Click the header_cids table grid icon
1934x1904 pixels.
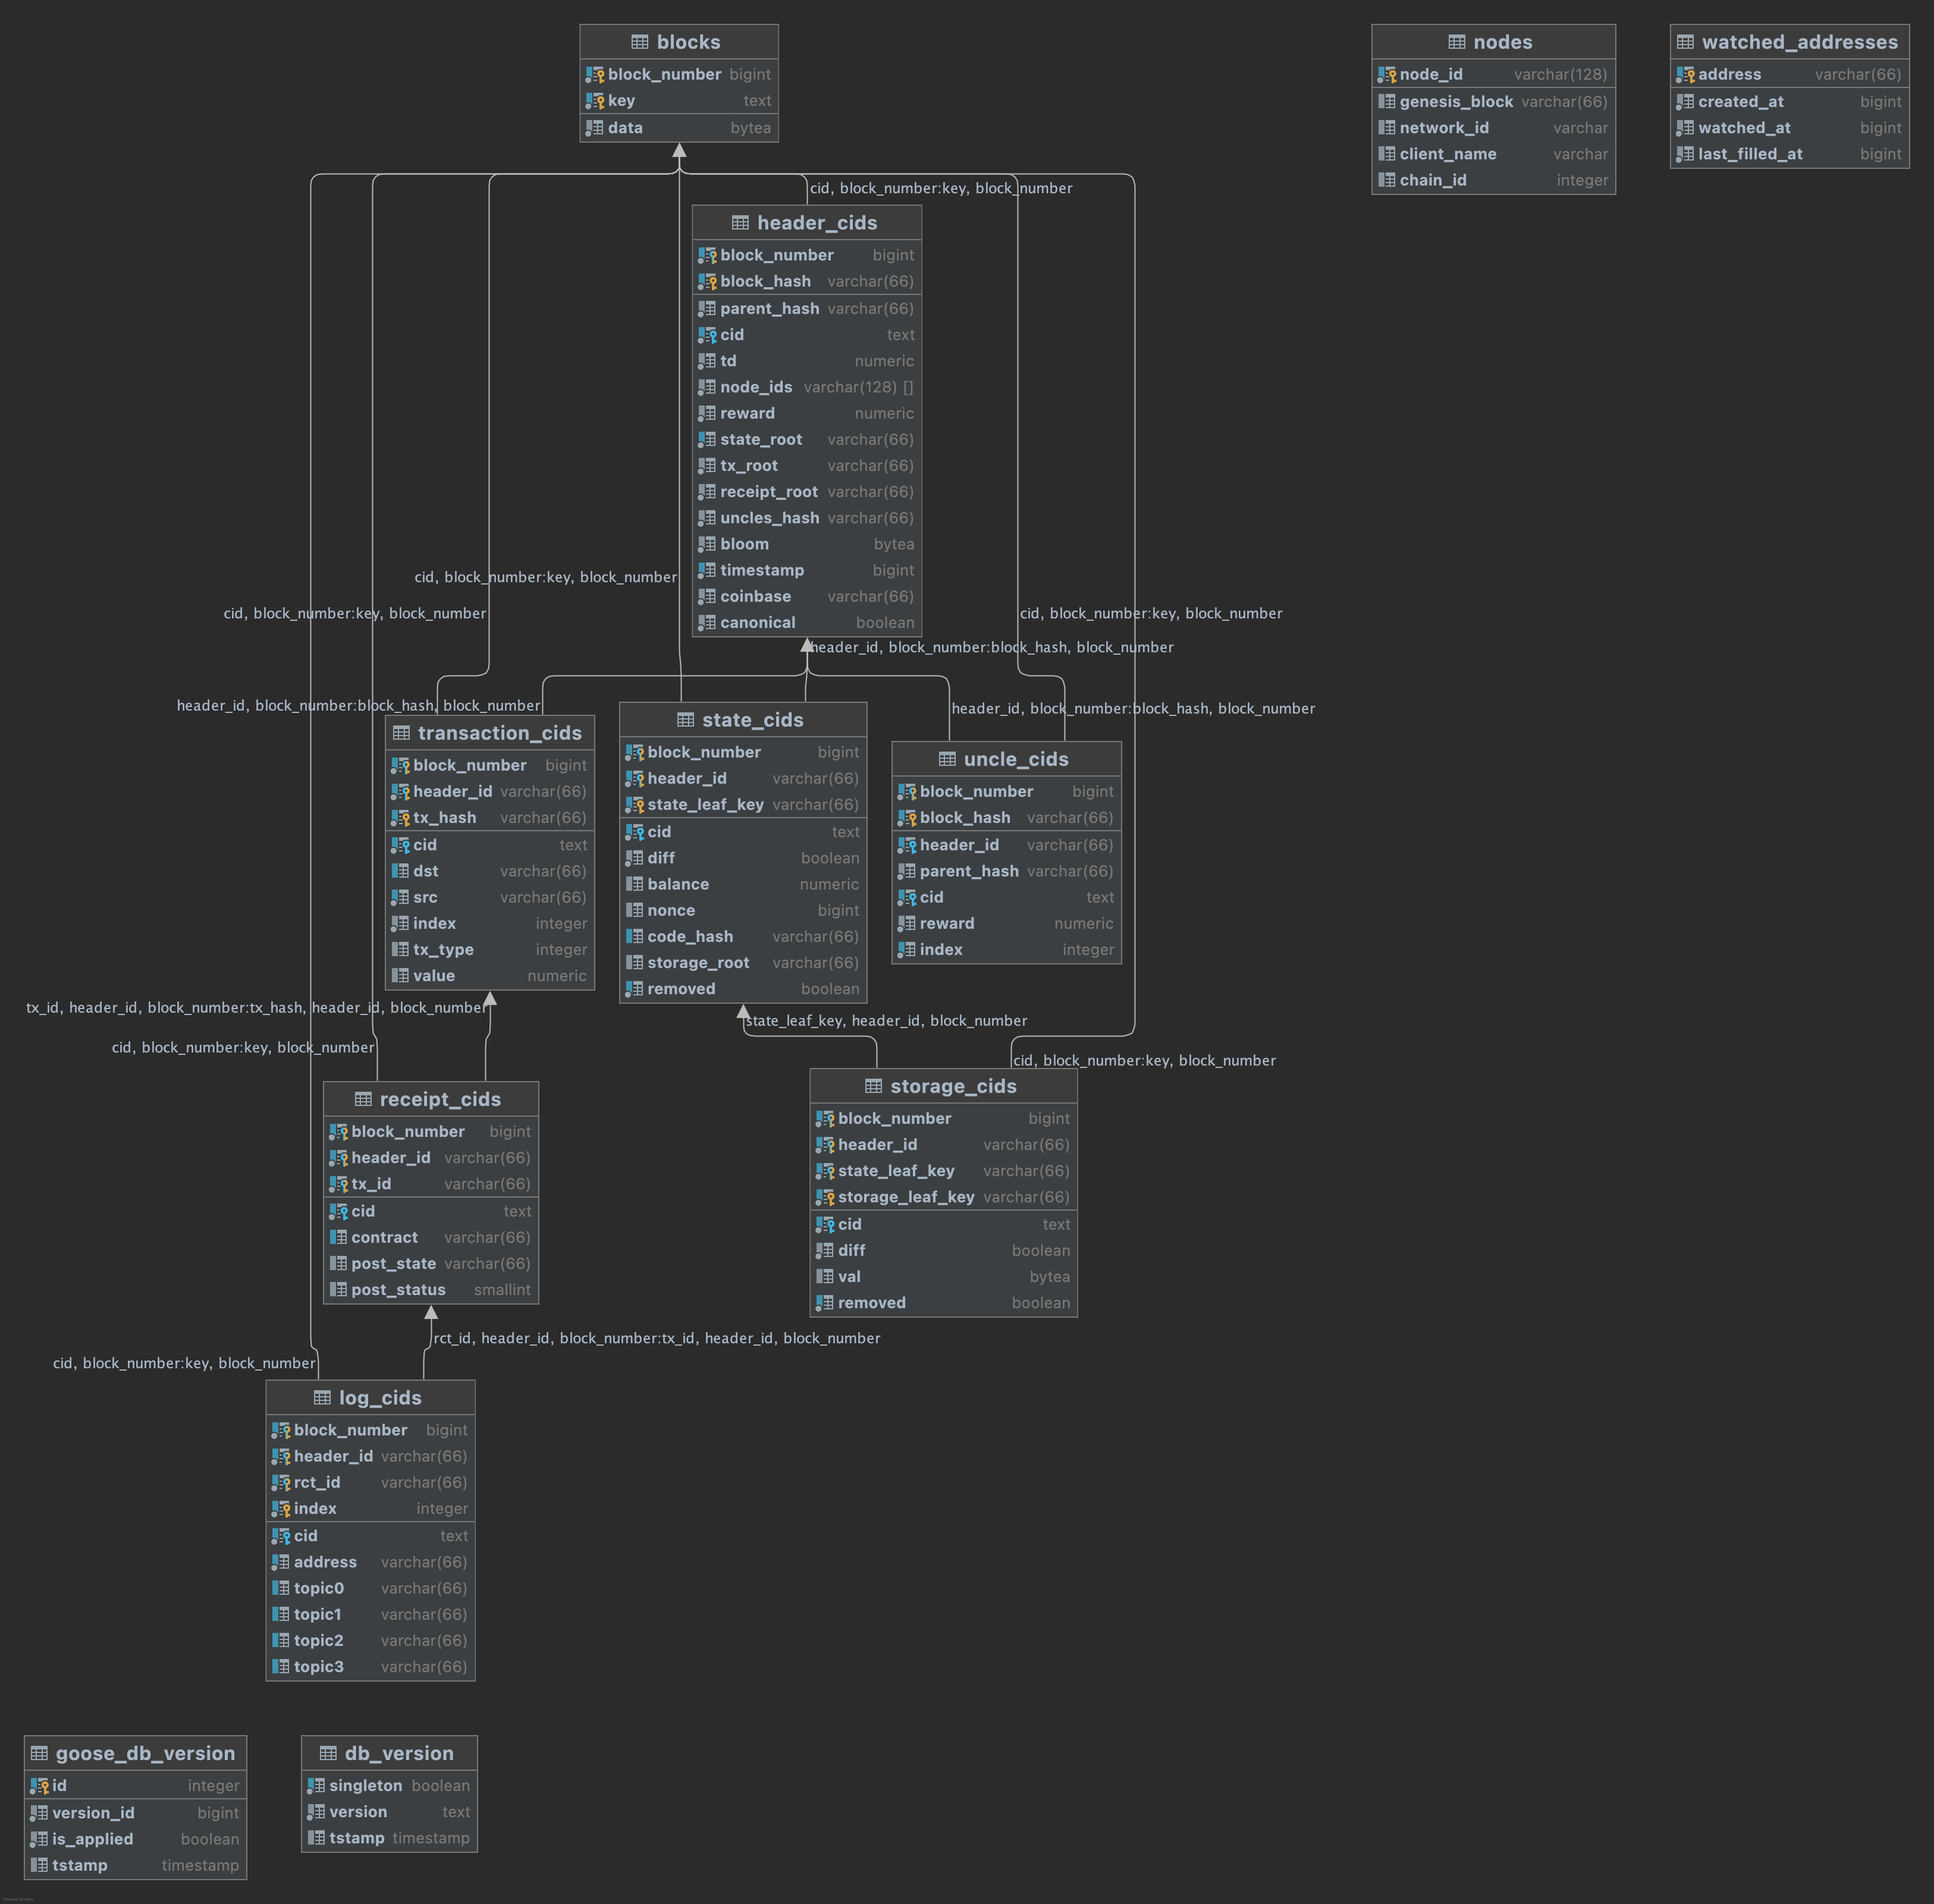coord(740,223)
